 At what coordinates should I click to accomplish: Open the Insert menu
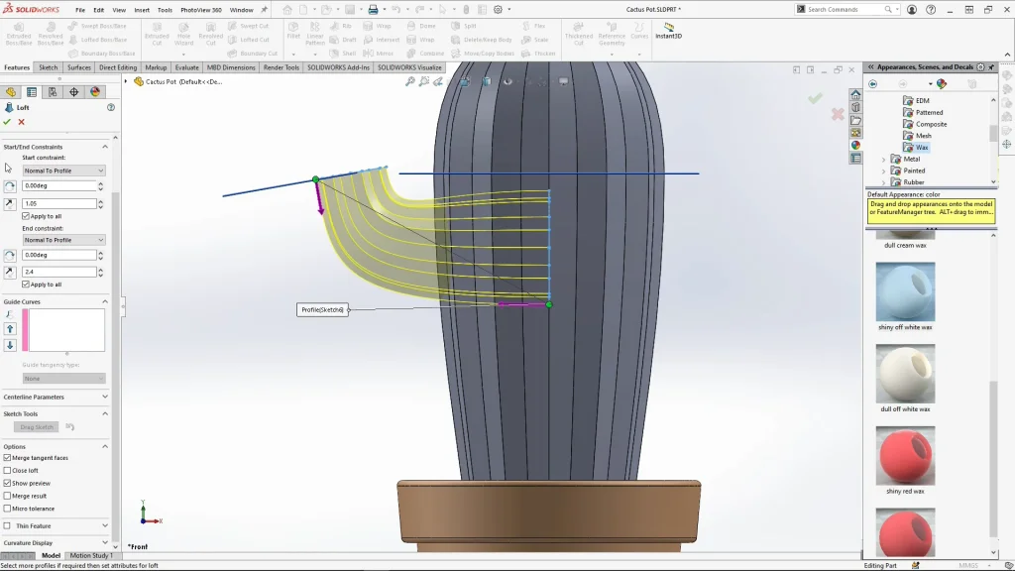[x=142, y=10]
